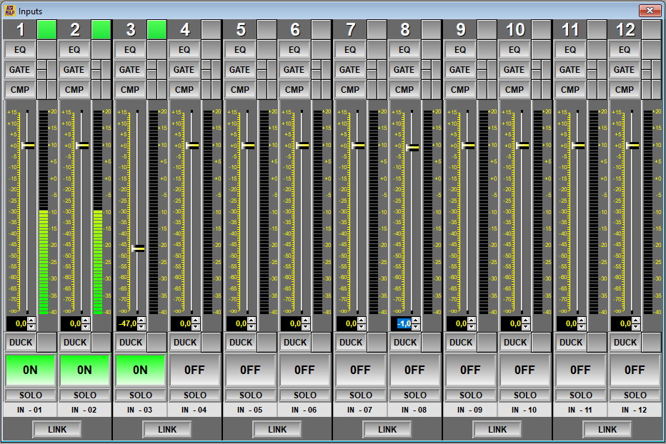This screenshot has width=666, height=444.
Task: Click the app icon in the Inputs title bar
Action: point(9,11)
